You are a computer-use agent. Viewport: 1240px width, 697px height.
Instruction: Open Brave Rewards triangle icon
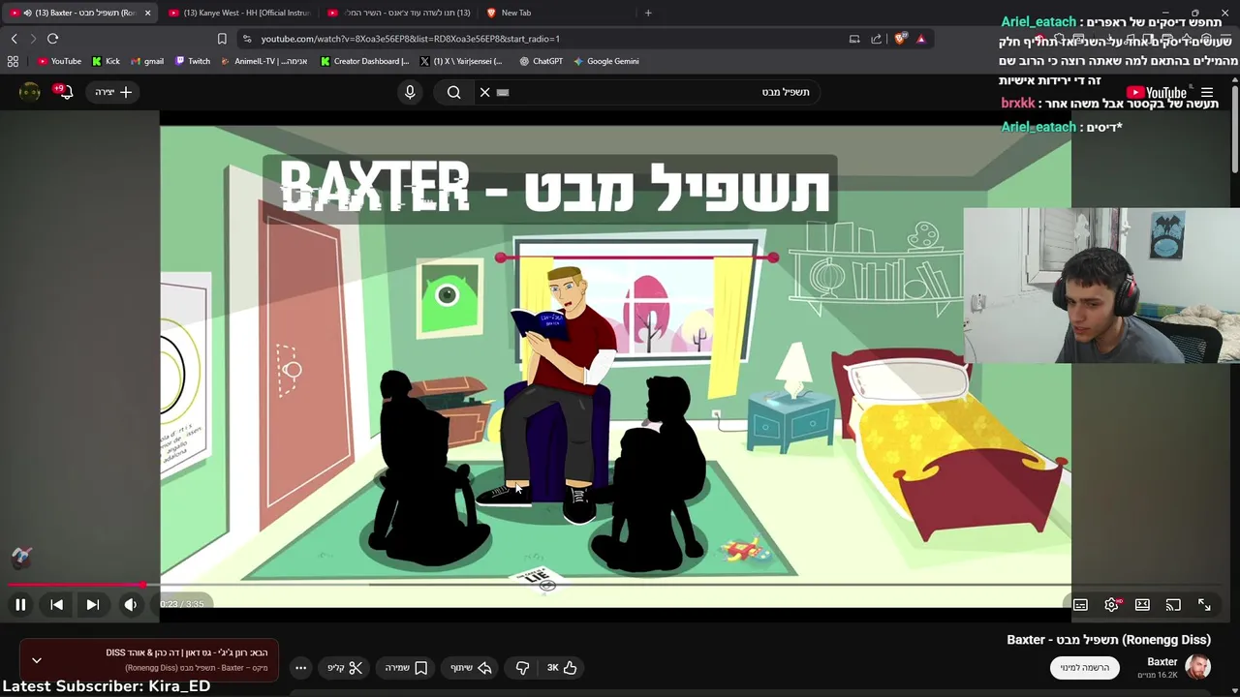(x=921, y=39)
